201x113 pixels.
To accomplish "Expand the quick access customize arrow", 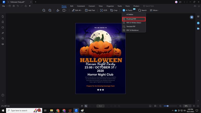I will (x=30, y=6).
